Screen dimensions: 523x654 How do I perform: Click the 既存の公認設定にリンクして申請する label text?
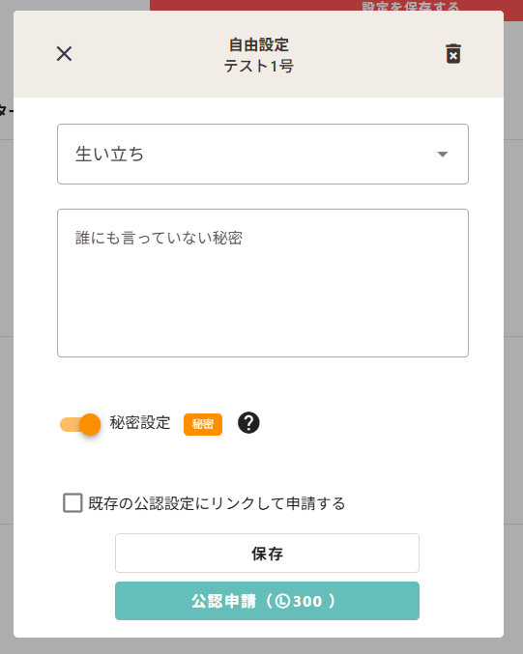(x=217, y=503)
